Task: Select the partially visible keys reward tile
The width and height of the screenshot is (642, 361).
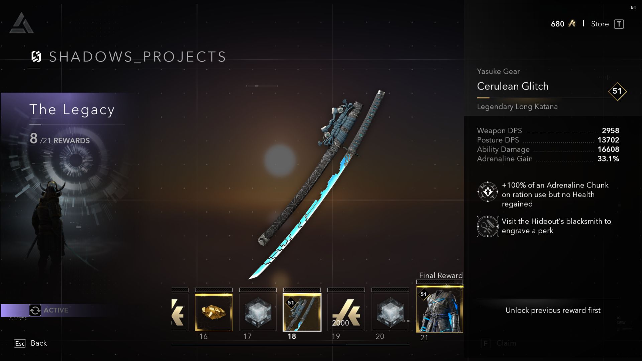Action: pyautogui.click(x=180, y=312)
